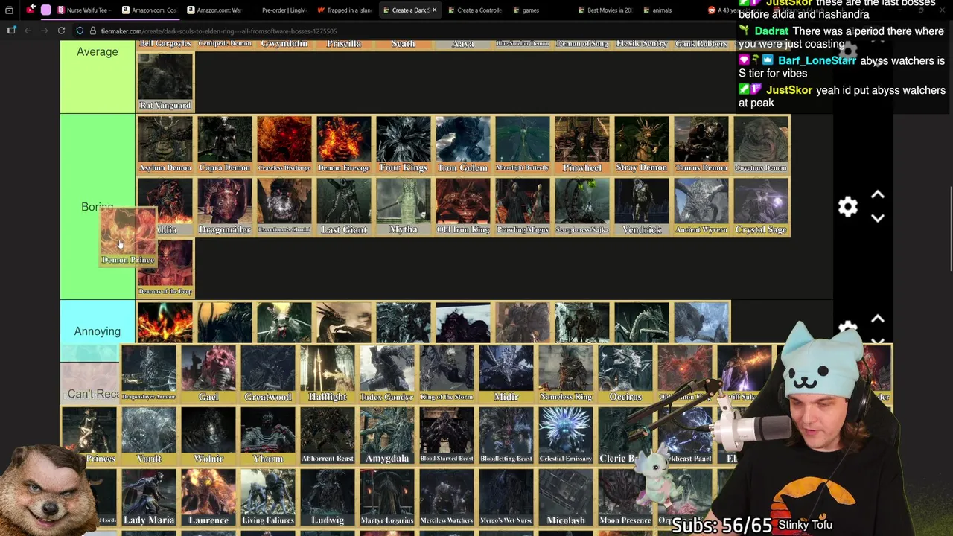Select the Old Iron King boss card
The image size is (953, 536).
462,206
